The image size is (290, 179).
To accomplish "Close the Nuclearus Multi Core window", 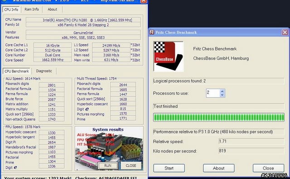I will (x=144, y=1).
